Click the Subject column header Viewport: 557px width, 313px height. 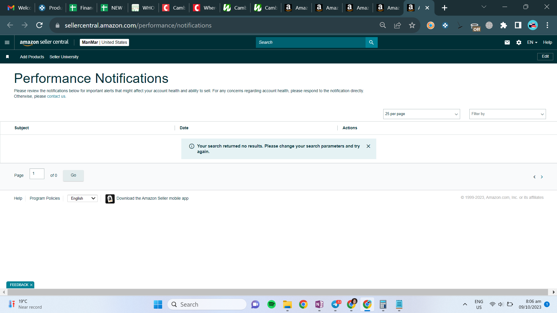coord(21,128)
